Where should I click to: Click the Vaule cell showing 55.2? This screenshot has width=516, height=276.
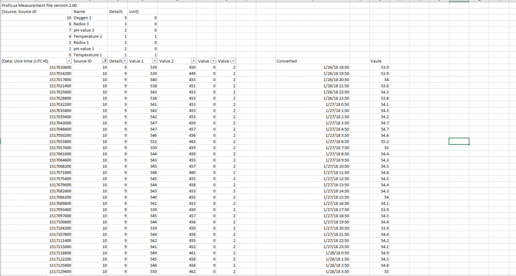(x=379, y=141)
